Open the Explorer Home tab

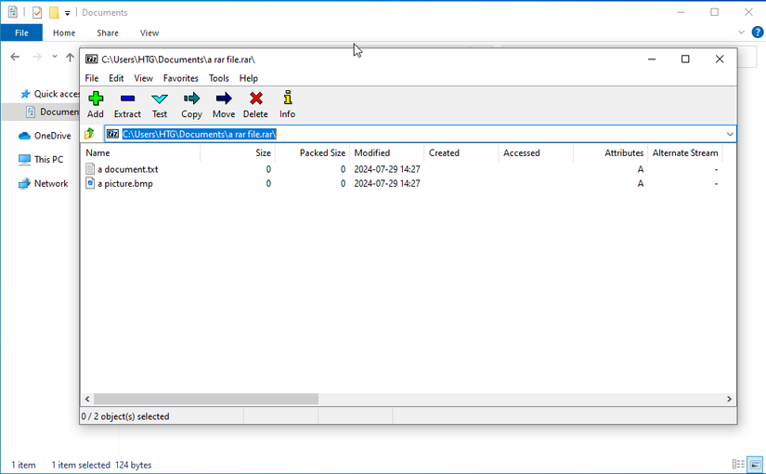coord(64,33)
